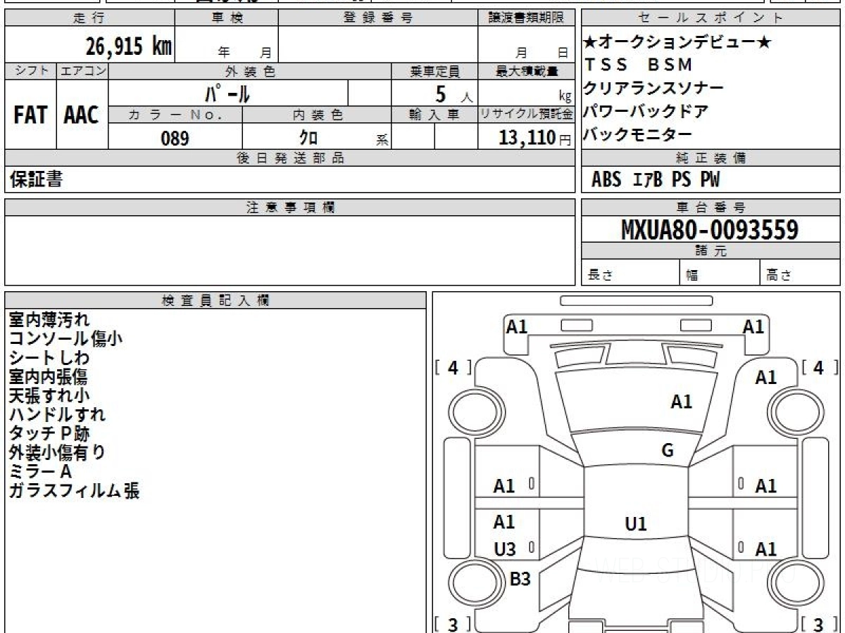Click the ハンドルすれ note
Image resolution: width=845 pixels, height=633 pixels.
(57, 415)
